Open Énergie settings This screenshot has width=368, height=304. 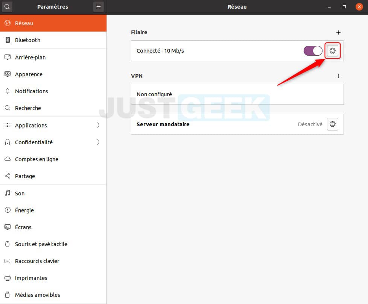53,210
